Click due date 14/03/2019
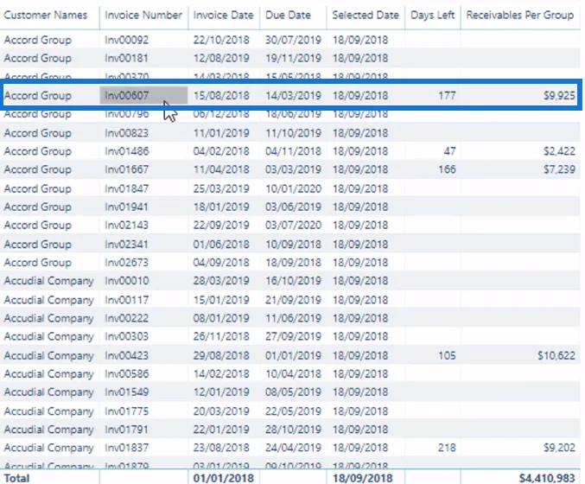 293,96
